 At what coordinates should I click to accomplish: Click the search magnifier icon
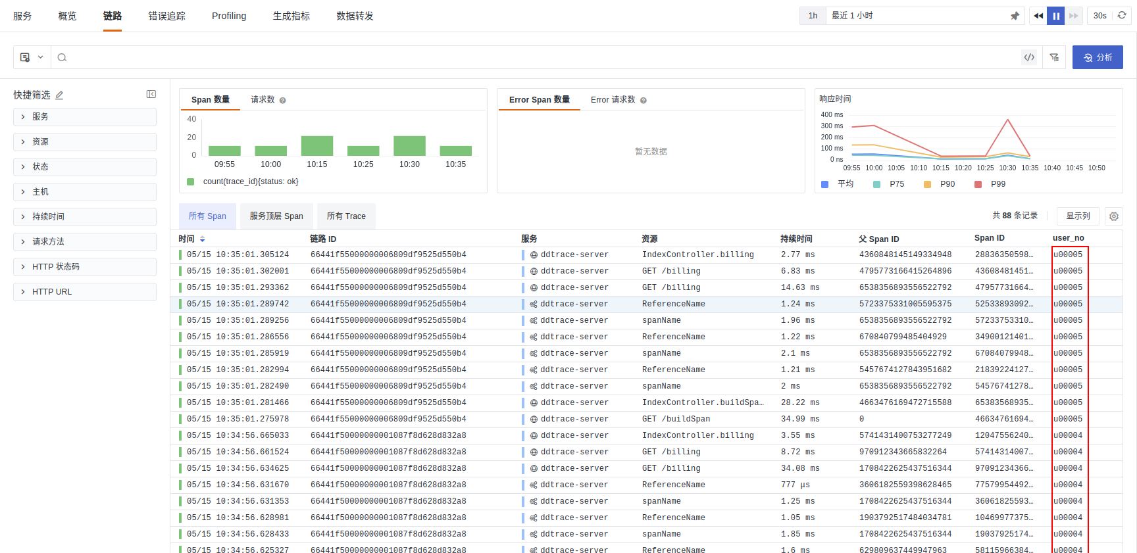coord(62,57)
